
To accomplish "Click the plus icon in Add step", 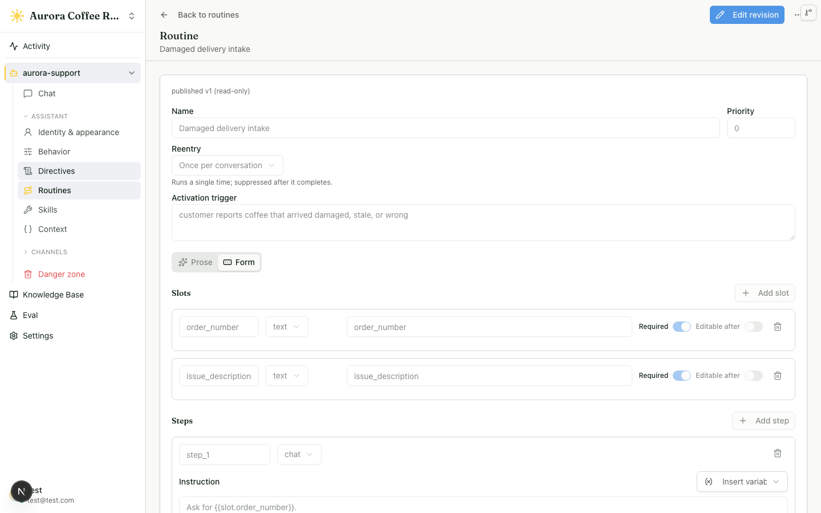I will 743,421.
